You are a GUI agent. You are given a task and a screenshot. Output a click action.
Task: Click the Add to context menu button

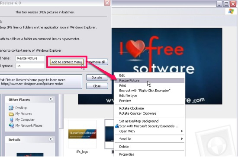(x=67, y=62)
